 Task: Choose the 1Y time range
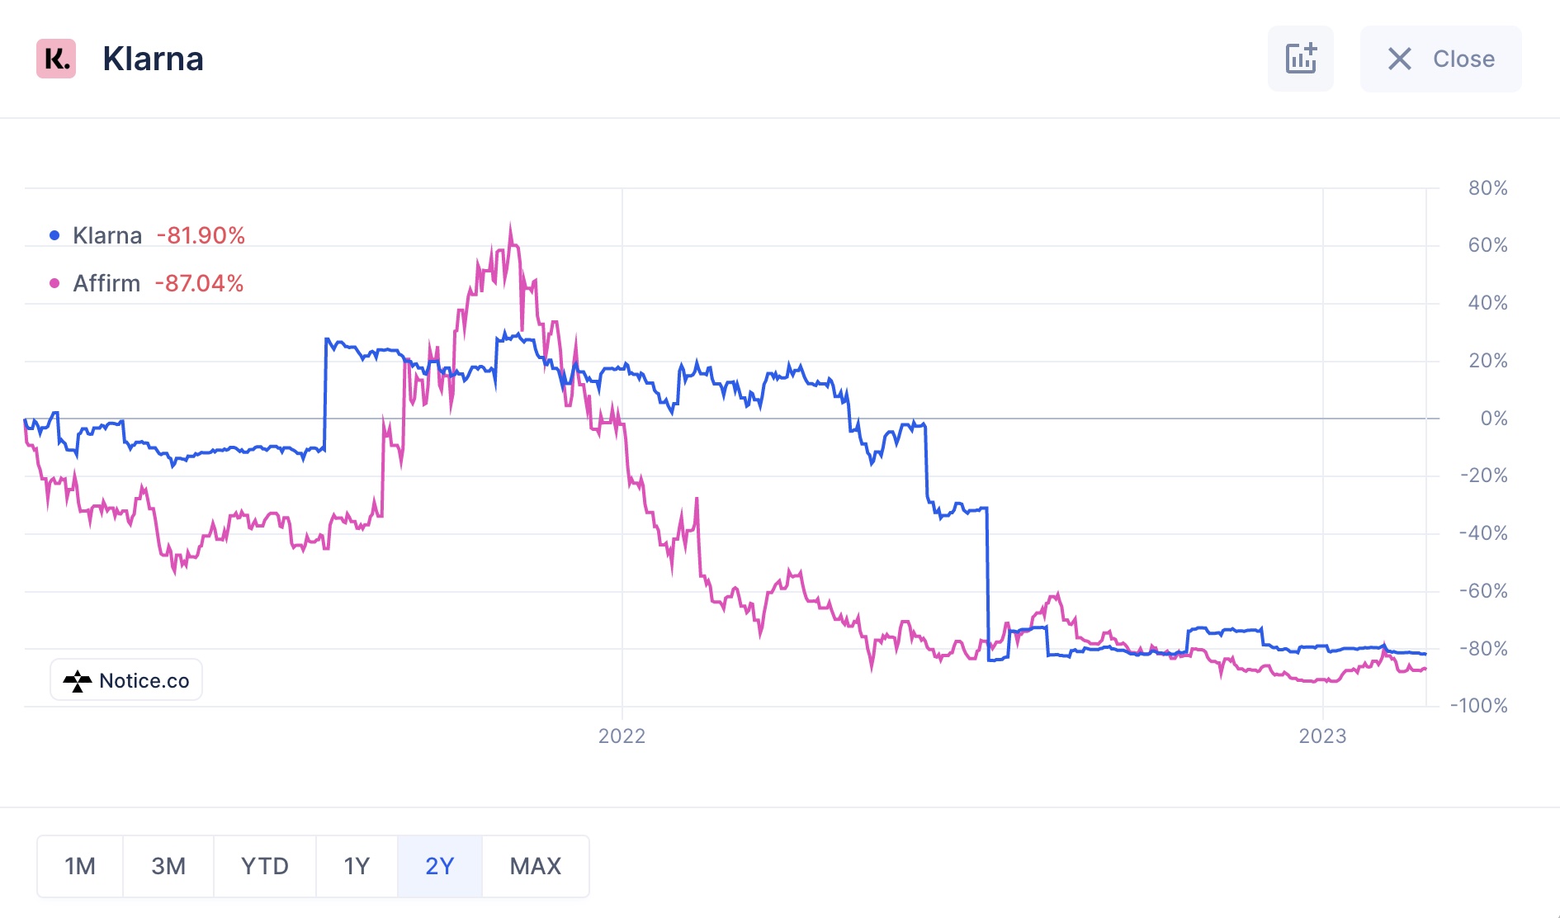pyautogui.click(x=357, y=866)
